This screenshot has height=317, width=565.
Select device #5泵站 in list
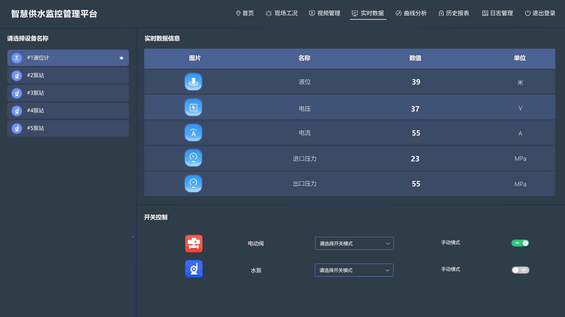point(68,128)
